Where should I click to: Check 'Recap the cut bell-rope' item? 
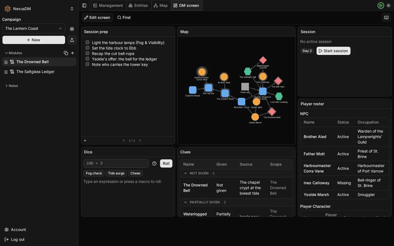(88, 53)
